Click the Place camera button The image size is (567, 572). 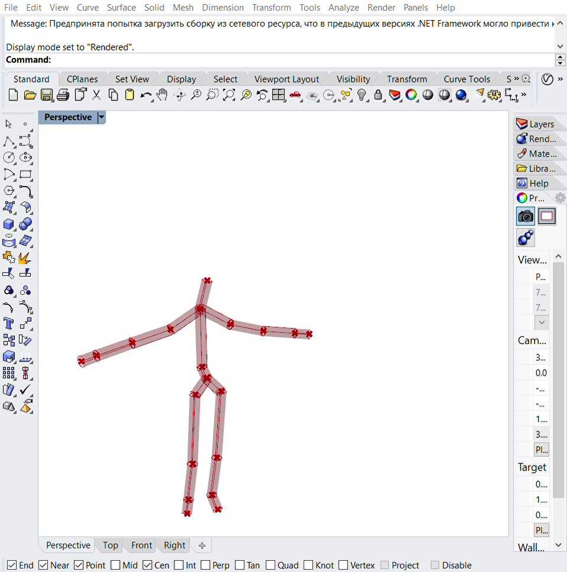point(542,449)
